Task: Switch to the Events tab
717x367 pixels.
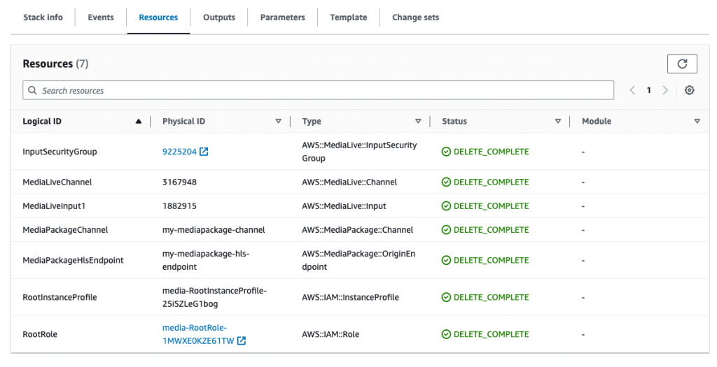Action: coord(101,17)
